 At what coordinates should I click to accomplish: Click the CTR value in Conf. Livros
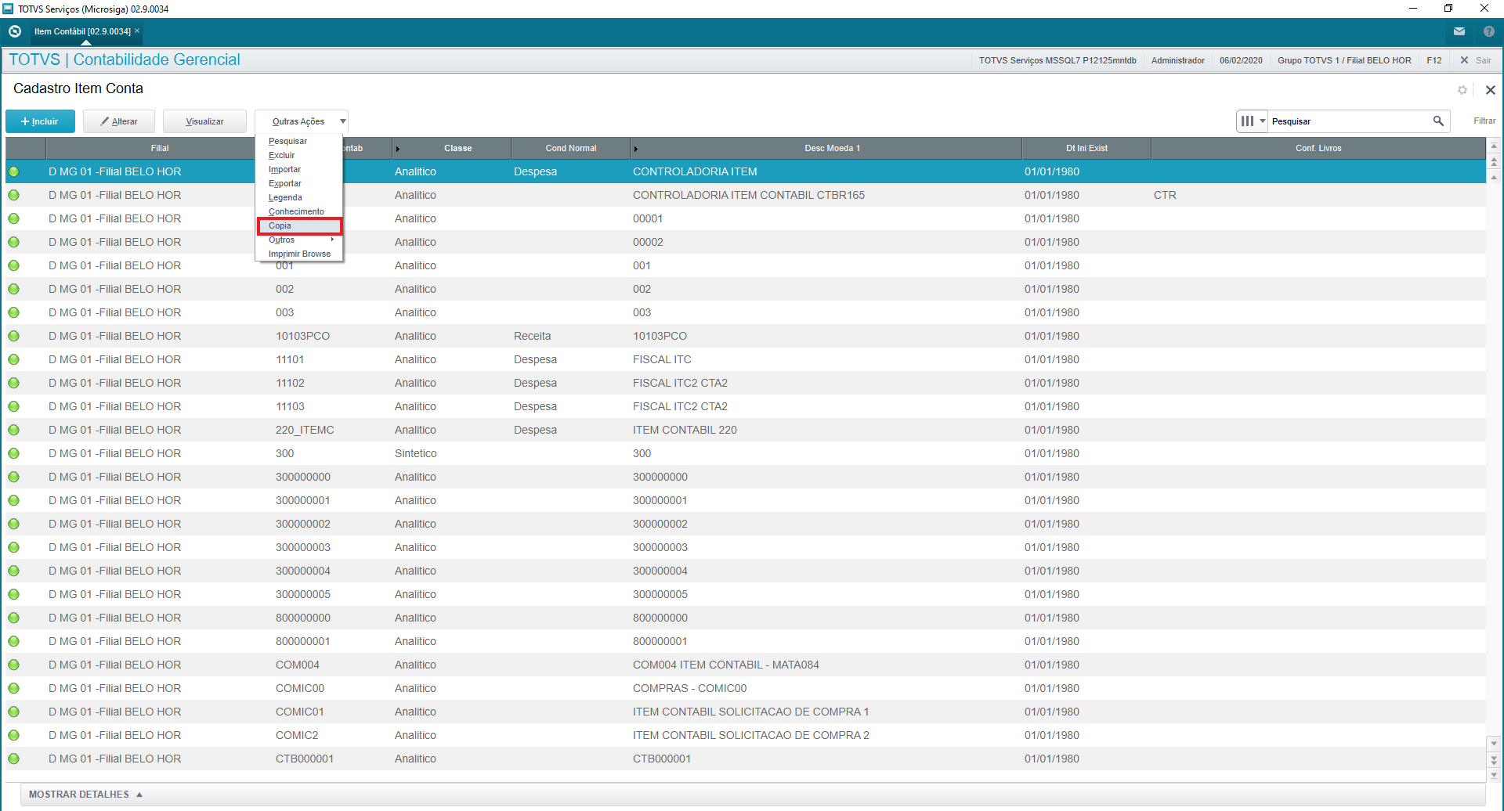[x=1165, y=195]
